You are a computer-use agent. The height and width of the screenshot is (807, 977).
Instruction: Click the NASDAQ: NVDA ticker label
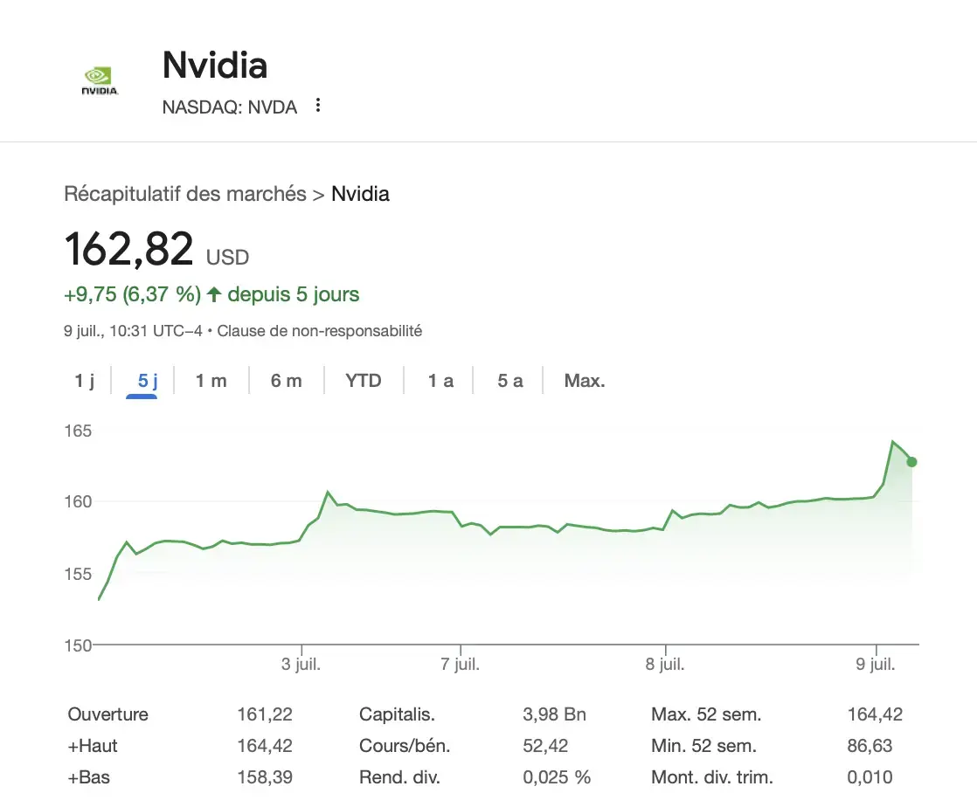[229, 107]
